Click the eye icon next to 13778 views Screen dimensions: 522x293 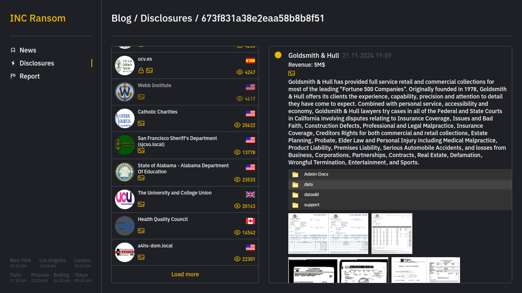[237, 152]
